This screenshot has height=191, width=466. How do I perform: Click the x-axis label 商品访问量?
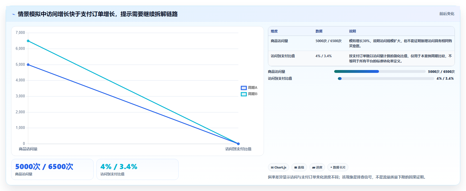pyautogui.click(x=28, y=149)
